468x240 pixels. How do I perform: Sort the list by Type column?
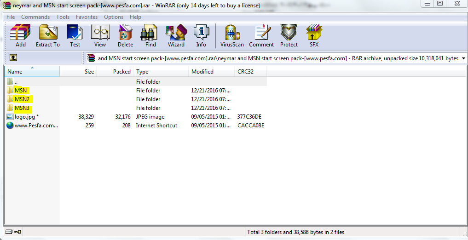pyautogui.click(x=161, y=72)
